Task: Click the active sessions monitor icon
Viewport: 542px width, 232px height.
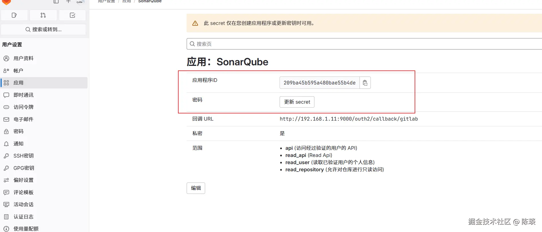Action: pyautogui.click(x=6, y=205)
